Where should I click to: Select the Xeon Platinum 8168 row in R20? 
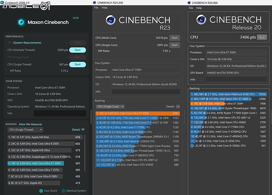pos(228,94)
